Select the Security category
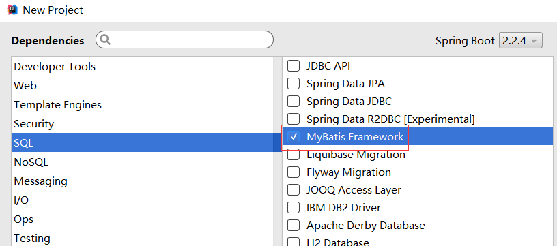 142,124
